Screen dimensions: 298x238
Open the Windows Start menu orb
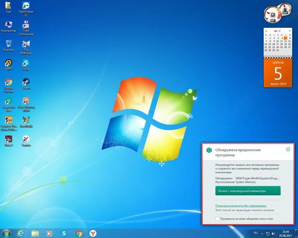click(x=6, y=233)
